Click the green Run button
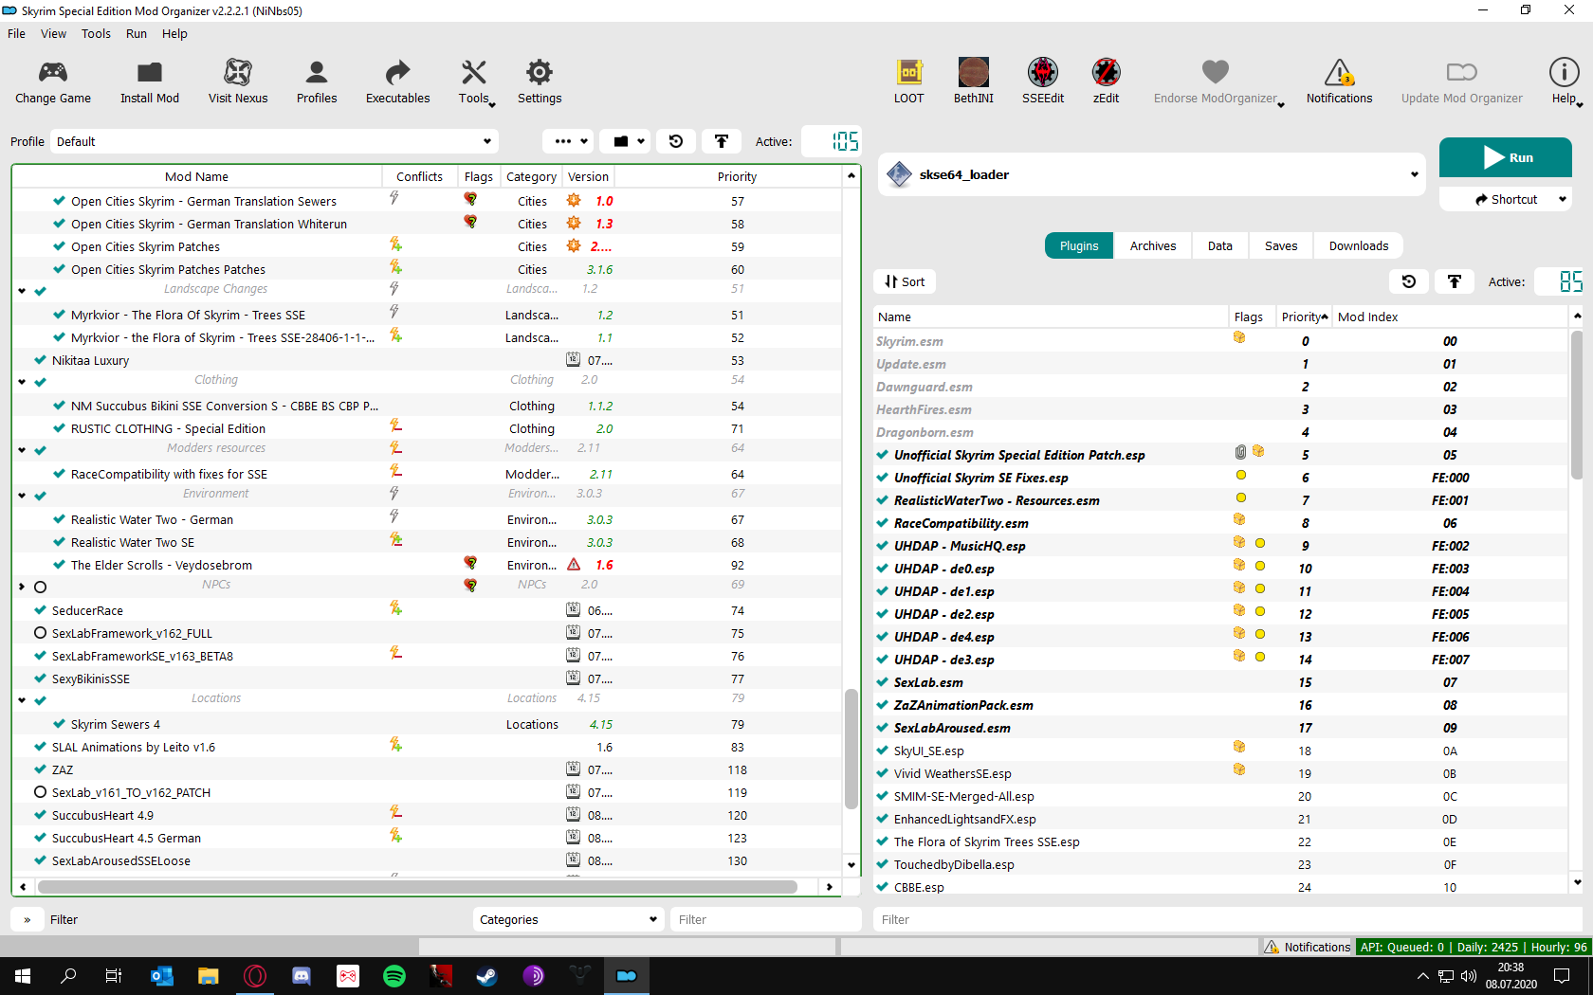The width and height of the screenshot is (1593, 995). 1506,157
